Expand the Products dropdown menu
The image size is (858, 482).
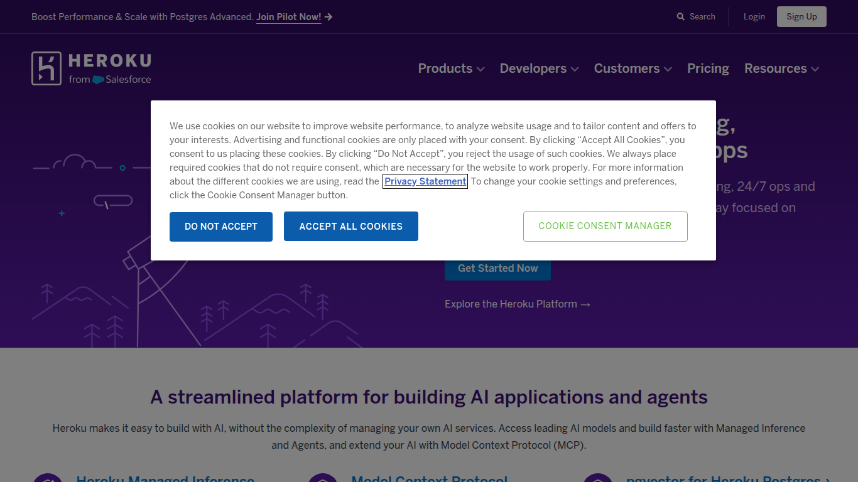click(x=451, y=68)
